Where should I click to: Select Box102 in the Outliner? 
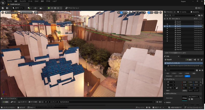pyautogui.click(x=179, y=49)
